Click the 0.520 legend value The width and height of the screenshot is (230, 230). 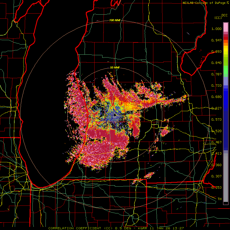[216, 131]
